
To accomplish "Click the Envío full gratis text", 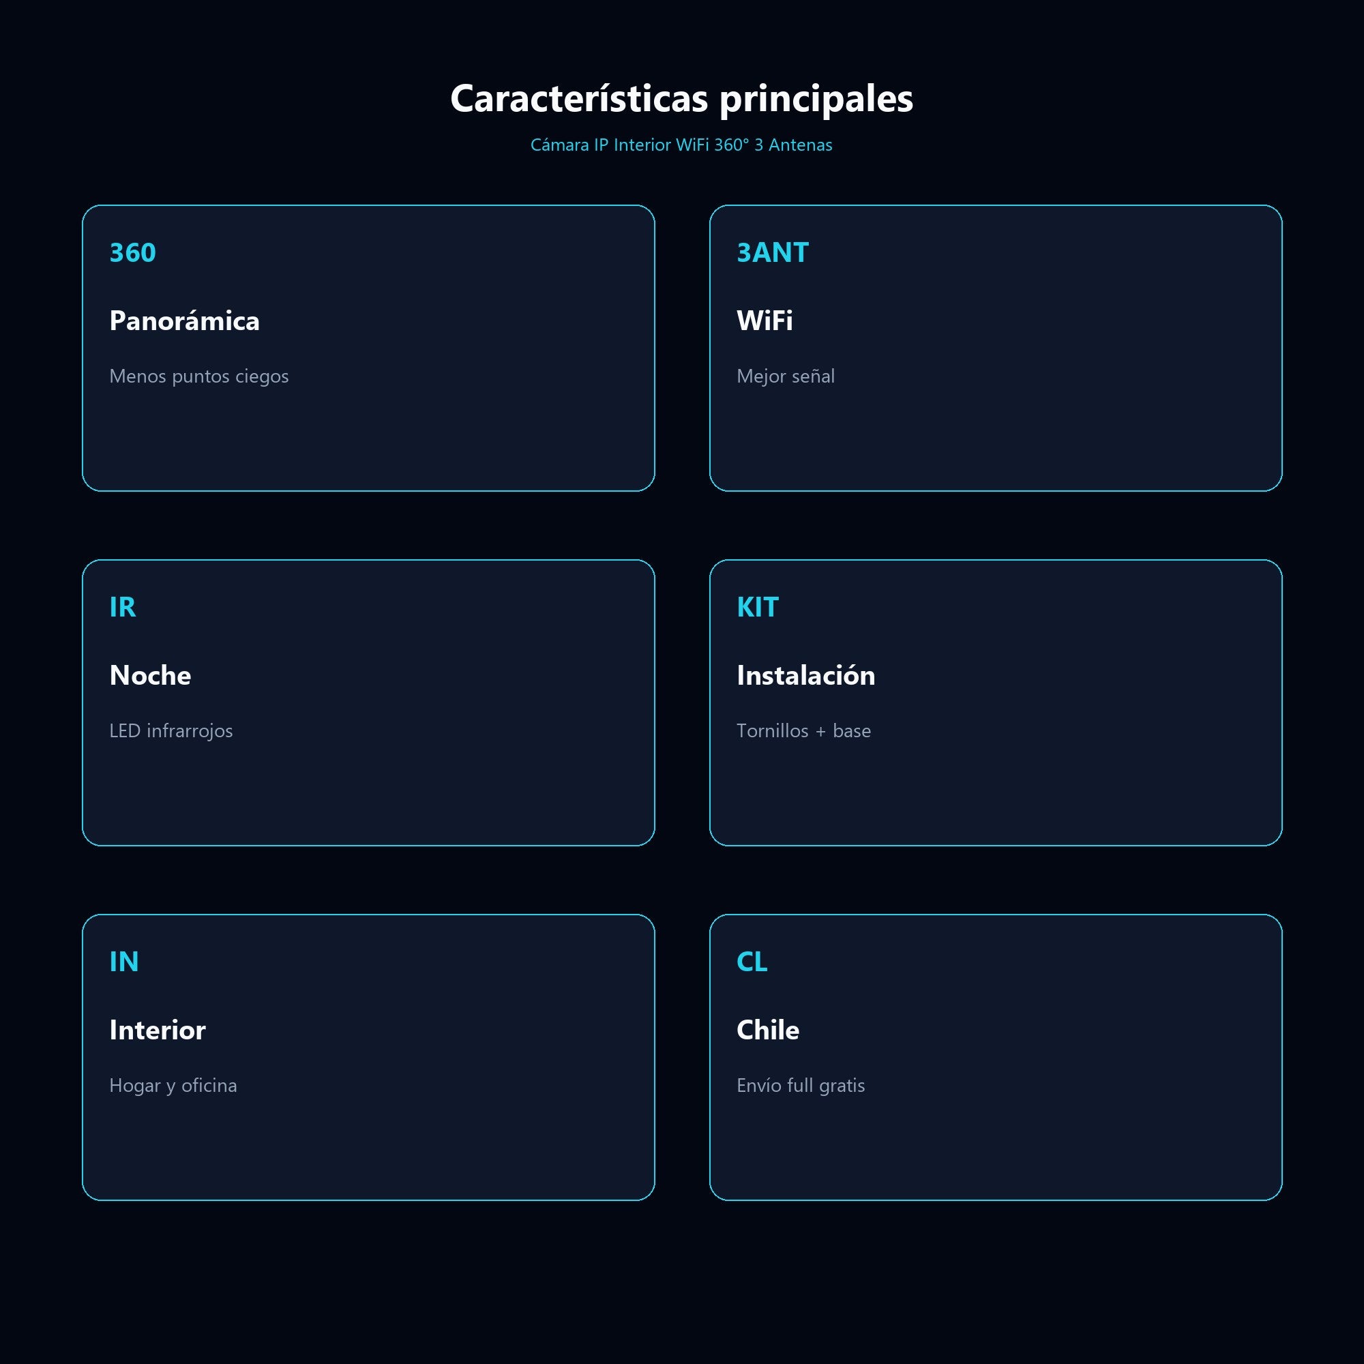I will coord(801,1085).
